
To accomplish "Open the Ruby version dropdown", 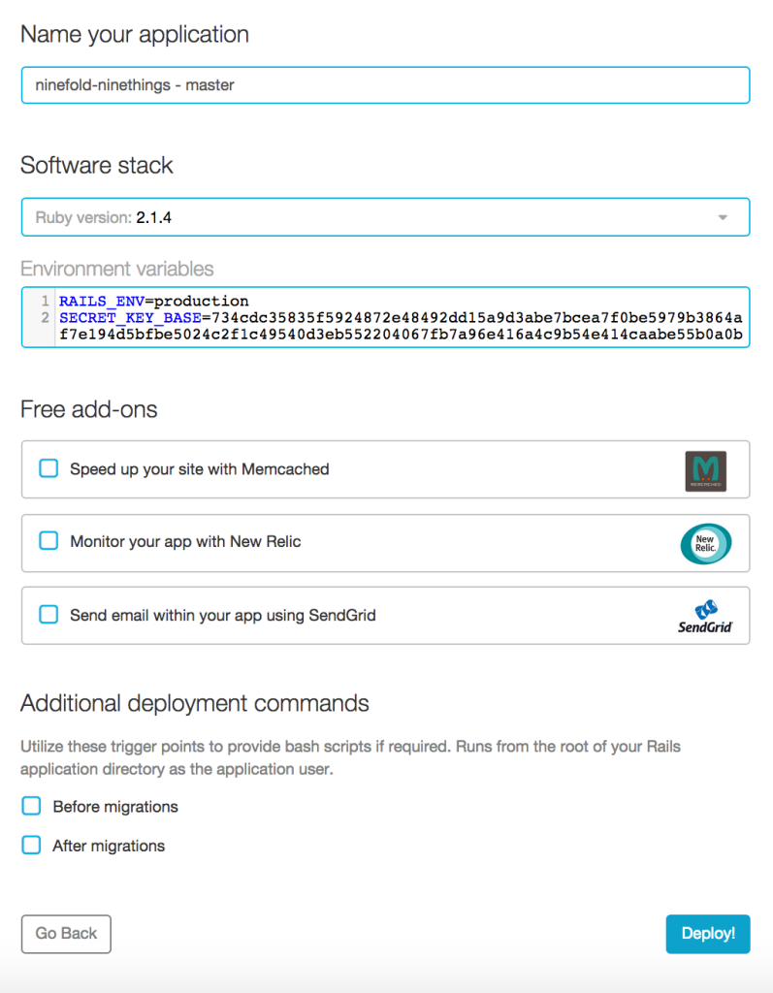I will [x=385, y=217].
